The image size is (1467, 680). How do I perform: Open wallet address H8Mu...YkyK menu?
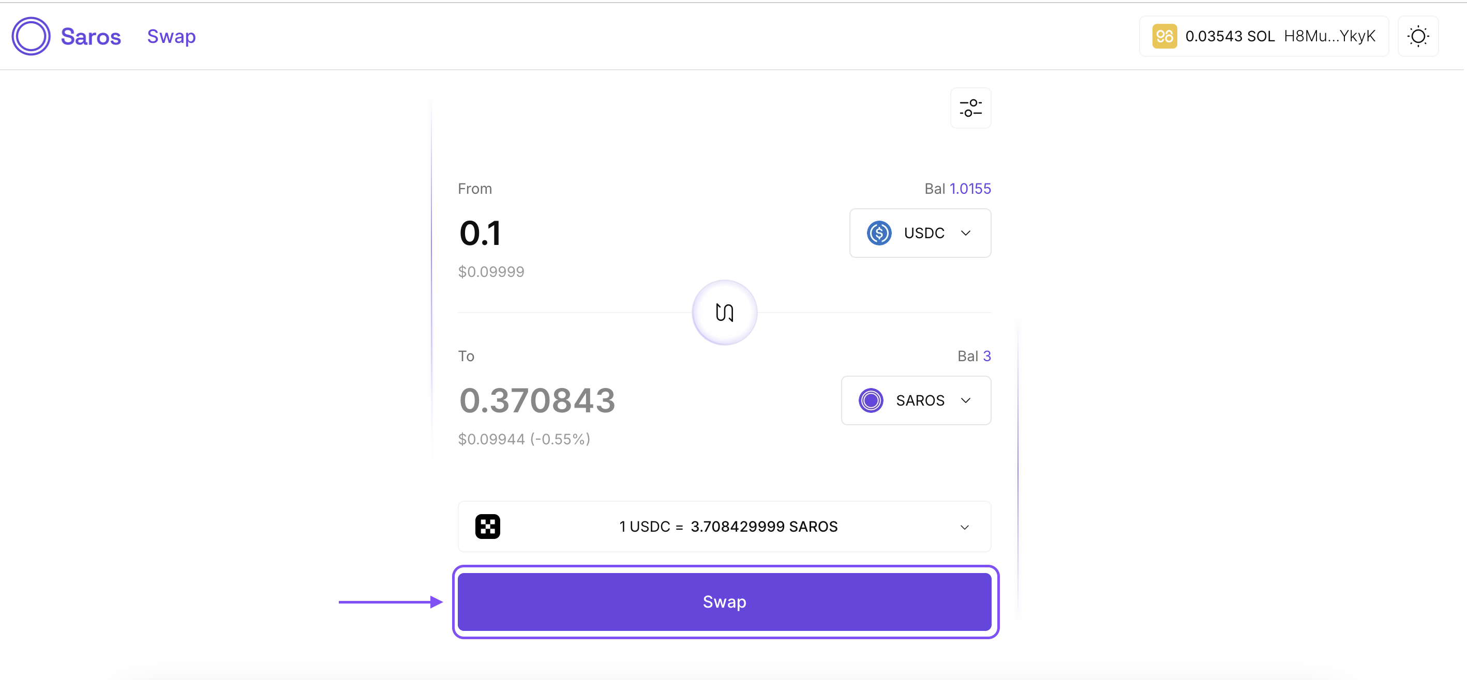tap(1329, 36)
